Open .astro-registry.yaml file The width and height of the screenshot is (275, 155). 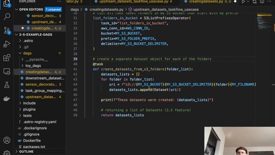(x=40, y=122)
